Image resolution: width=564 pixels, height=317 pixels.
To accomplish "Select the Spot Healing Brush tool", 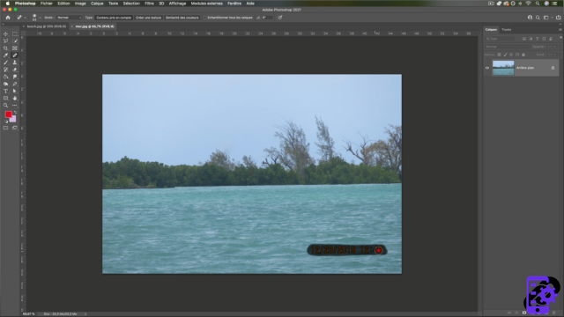I will point(15,55).
